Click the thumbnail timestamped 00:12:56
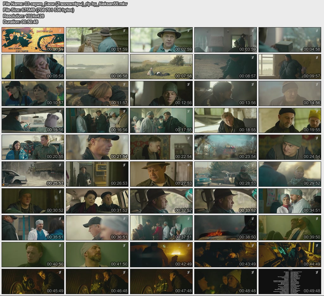The image size is (324, 296). click(161, 94)
